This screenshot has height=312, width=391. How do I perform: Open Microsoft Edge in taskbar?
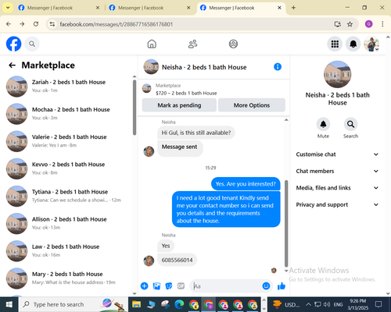click(179, 304)
